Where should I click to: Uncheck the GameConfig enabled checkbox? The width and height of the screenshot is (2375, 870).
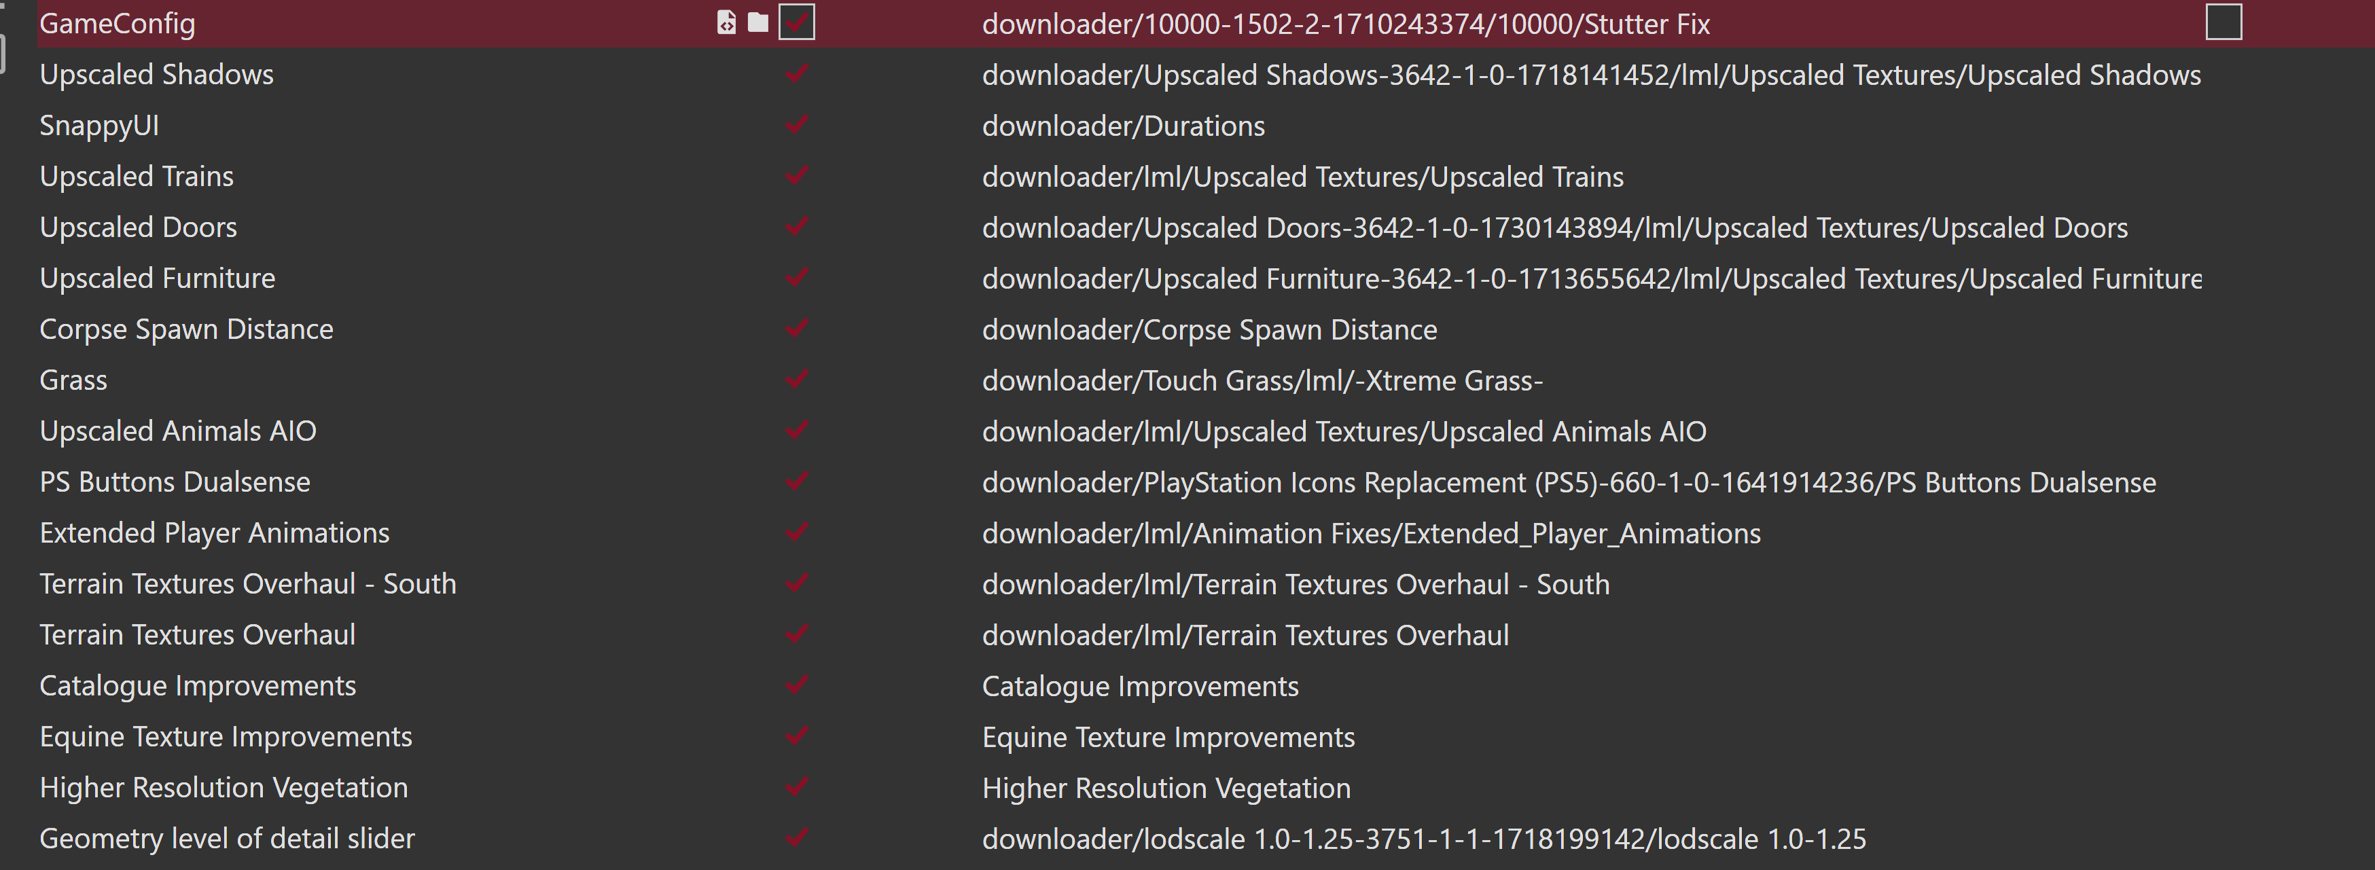(x=797, y=23)
